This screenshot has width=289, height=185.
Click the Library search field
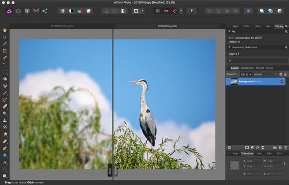coord(258,61)
